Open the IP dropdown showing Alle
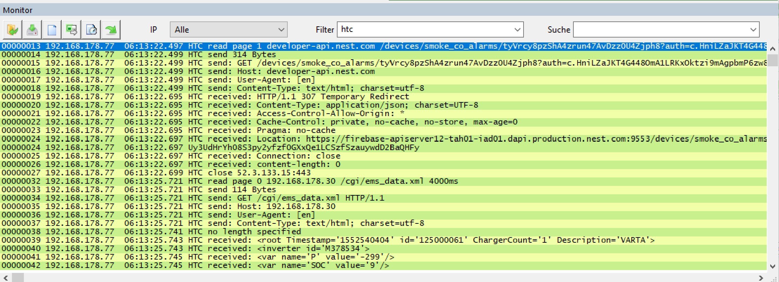Viewport: 779px width, 282px height. coord(229,30)
